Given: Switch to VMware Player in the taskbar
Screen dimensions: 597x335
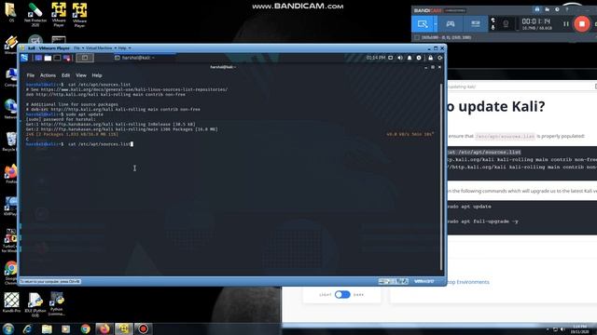Looking at the screenshot, I should pos(124,328).
